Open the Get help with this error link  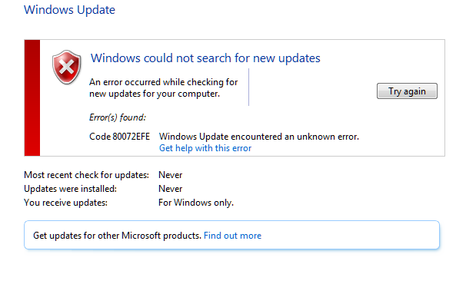point(205,148)
